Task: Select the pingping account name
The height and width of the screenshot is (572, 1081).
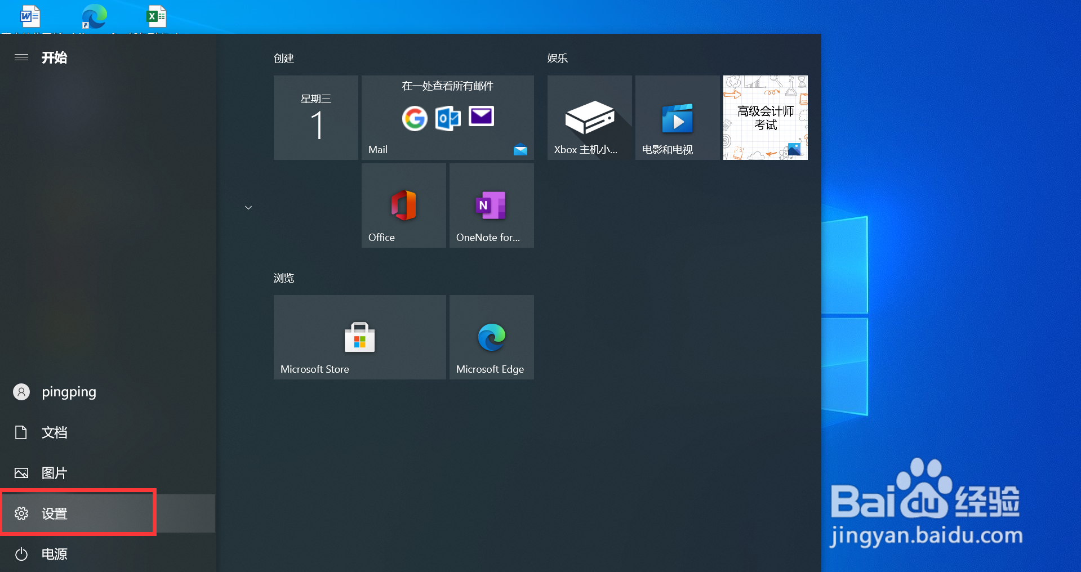Action: click(69, 392)
